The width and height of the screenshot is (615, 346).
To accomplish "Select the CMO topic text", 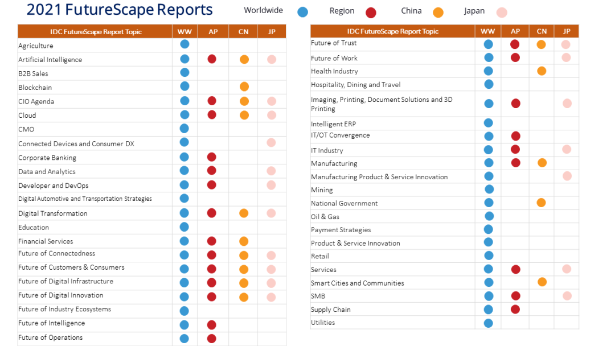I will pyautogui.click(x=26, y=129).
